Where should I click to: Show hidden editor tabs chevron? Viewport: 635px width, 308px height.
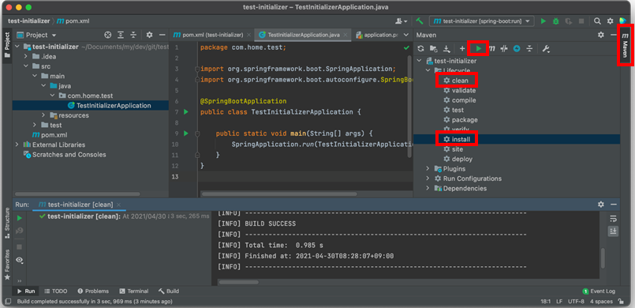406,35
